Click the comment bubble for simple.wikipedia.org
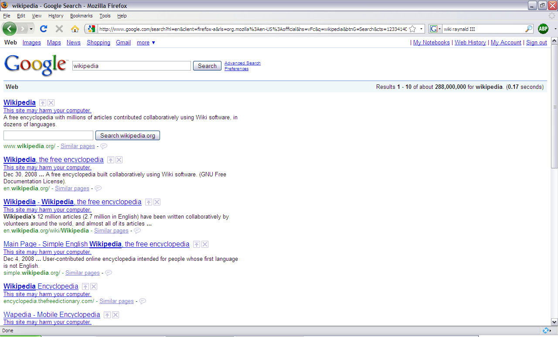Image resolution: width=558 pixels, height=337 pixels. pyautogui.click(x=109, y=273)
